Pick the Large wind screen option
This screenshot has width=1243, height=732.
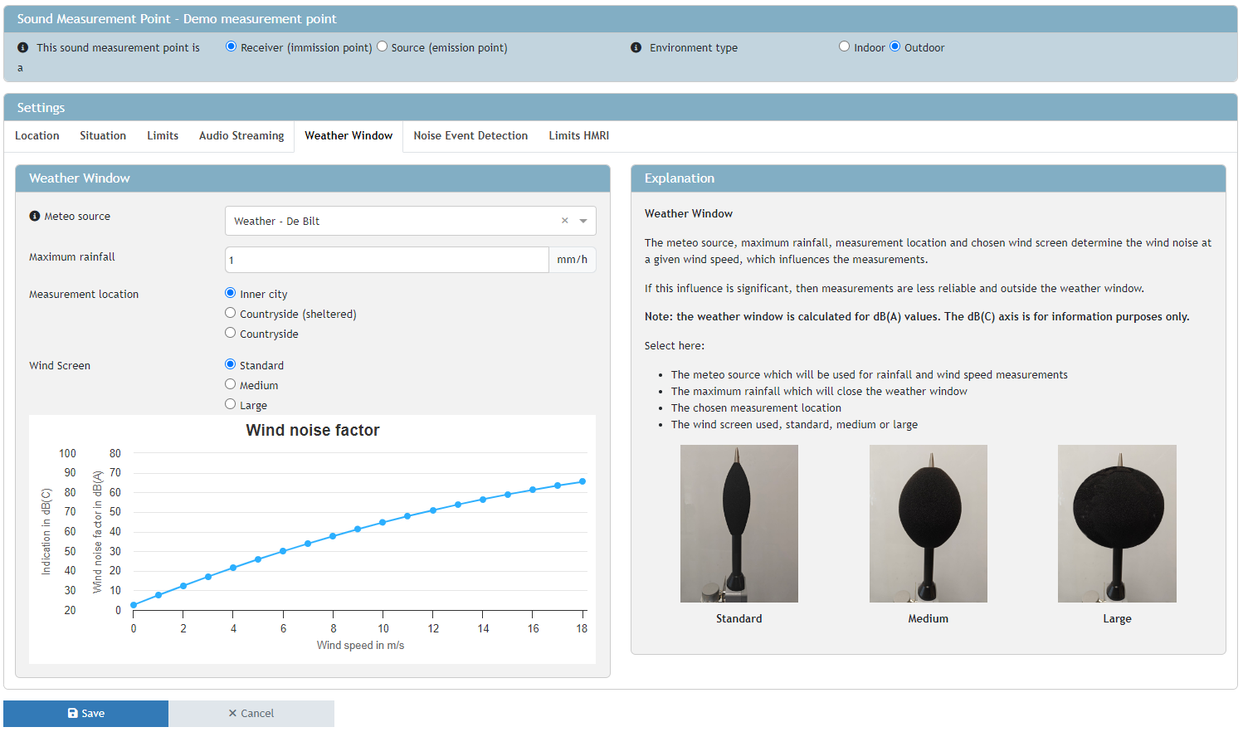231,405
